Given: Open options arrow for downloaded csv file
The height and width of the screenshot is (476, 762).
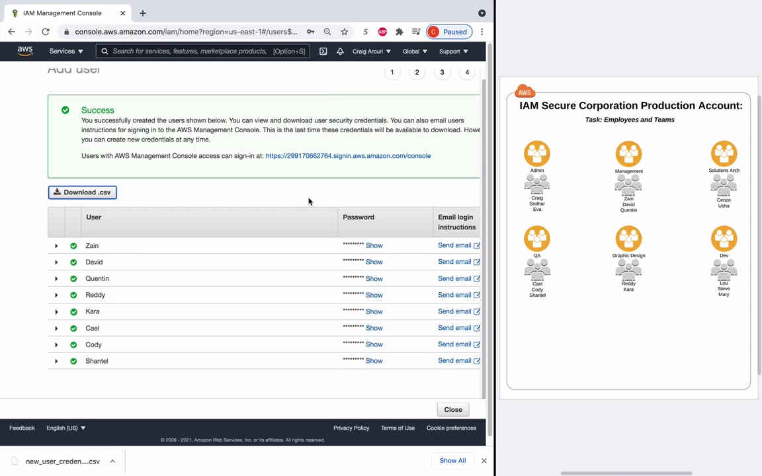Looking at the screenshot, I should (x=112, y=461).
